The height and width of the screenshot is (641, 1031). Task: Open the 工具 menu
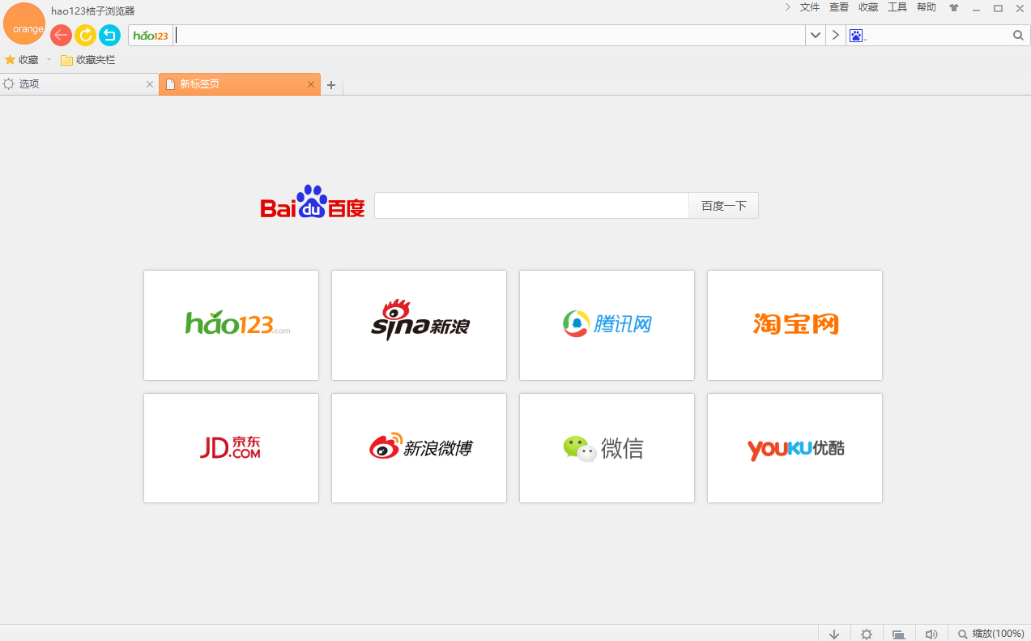click(x=897, y=7)
